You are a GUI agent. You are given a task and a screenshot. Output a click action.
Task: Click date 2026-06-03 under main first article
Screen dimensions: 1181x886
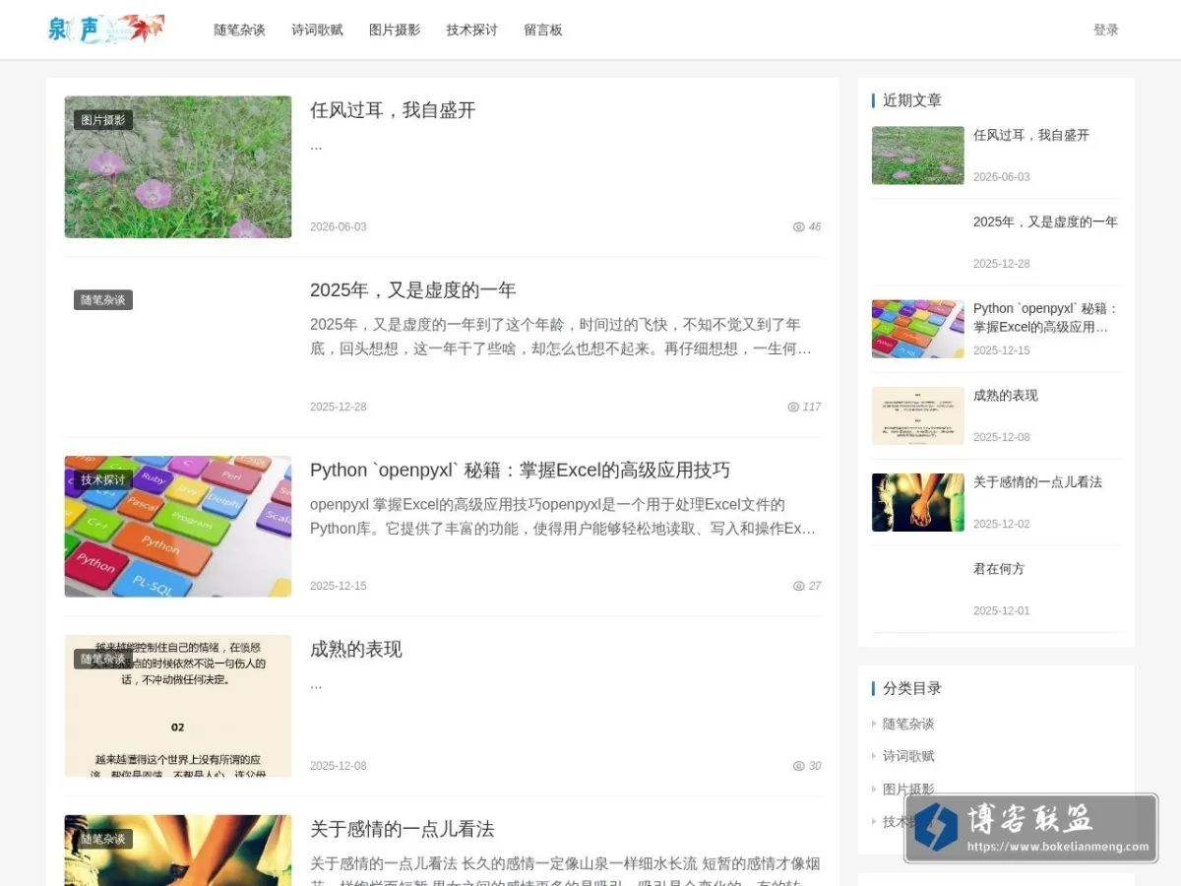click(339, 226)
